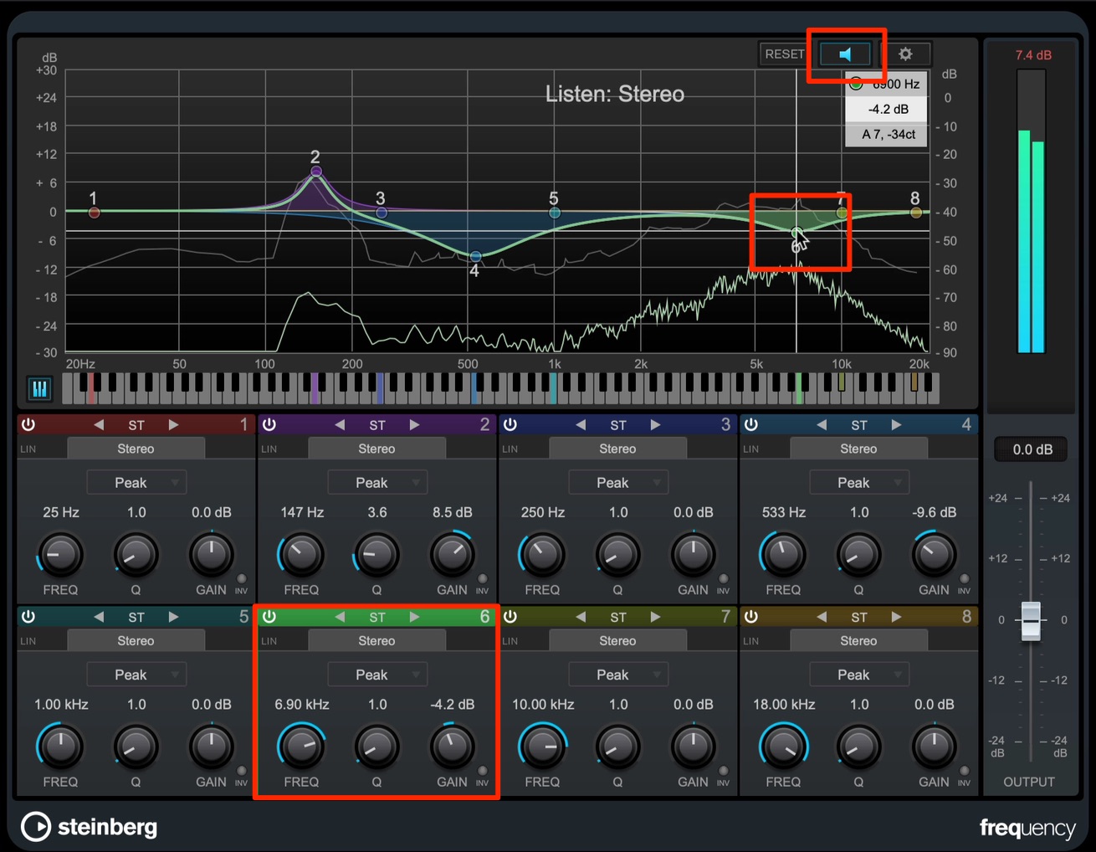
Task: Open the Peak filter type dropdown for band 1
Action: point(136,483)
